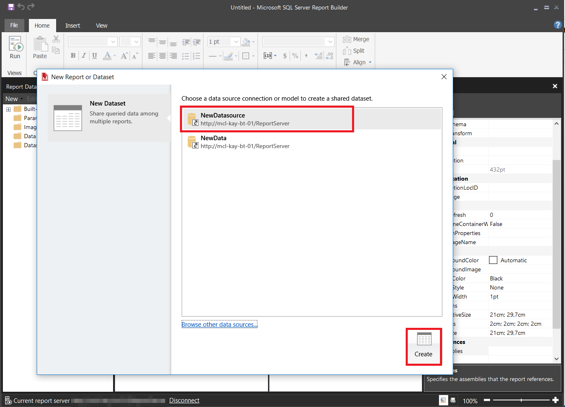Switch to the Insert tab
Viewport: 565px width, 407px height.
(73, 26)
